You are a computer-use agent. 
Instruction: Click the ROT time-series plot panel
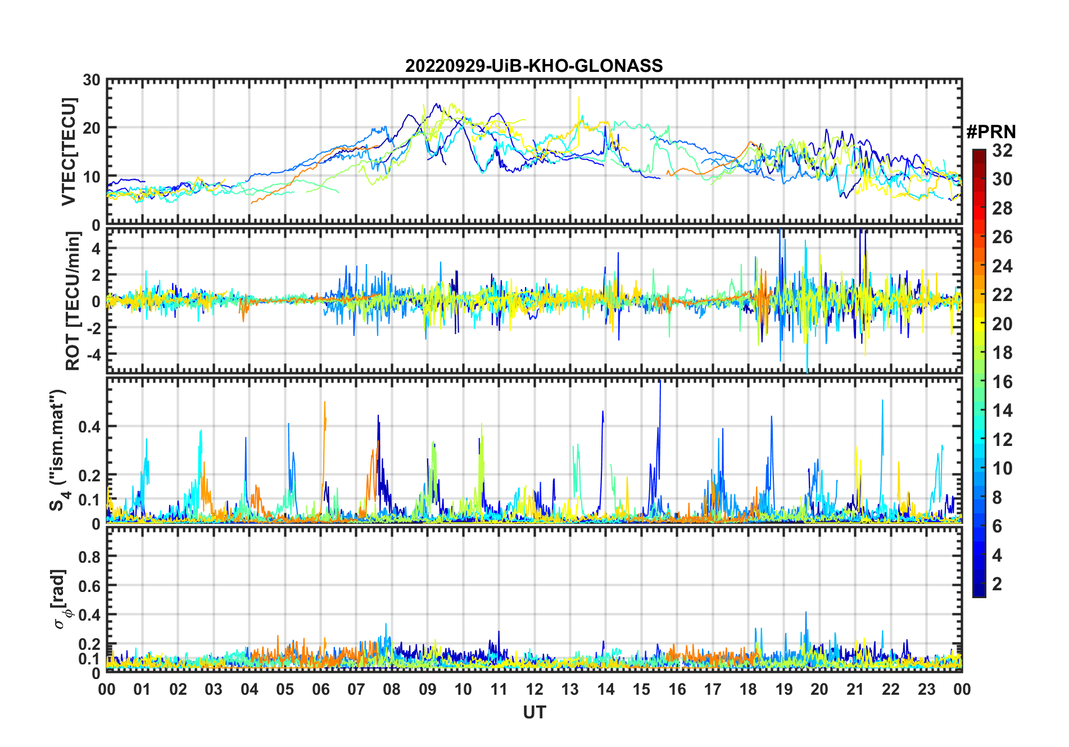click(x=534, y=301)
